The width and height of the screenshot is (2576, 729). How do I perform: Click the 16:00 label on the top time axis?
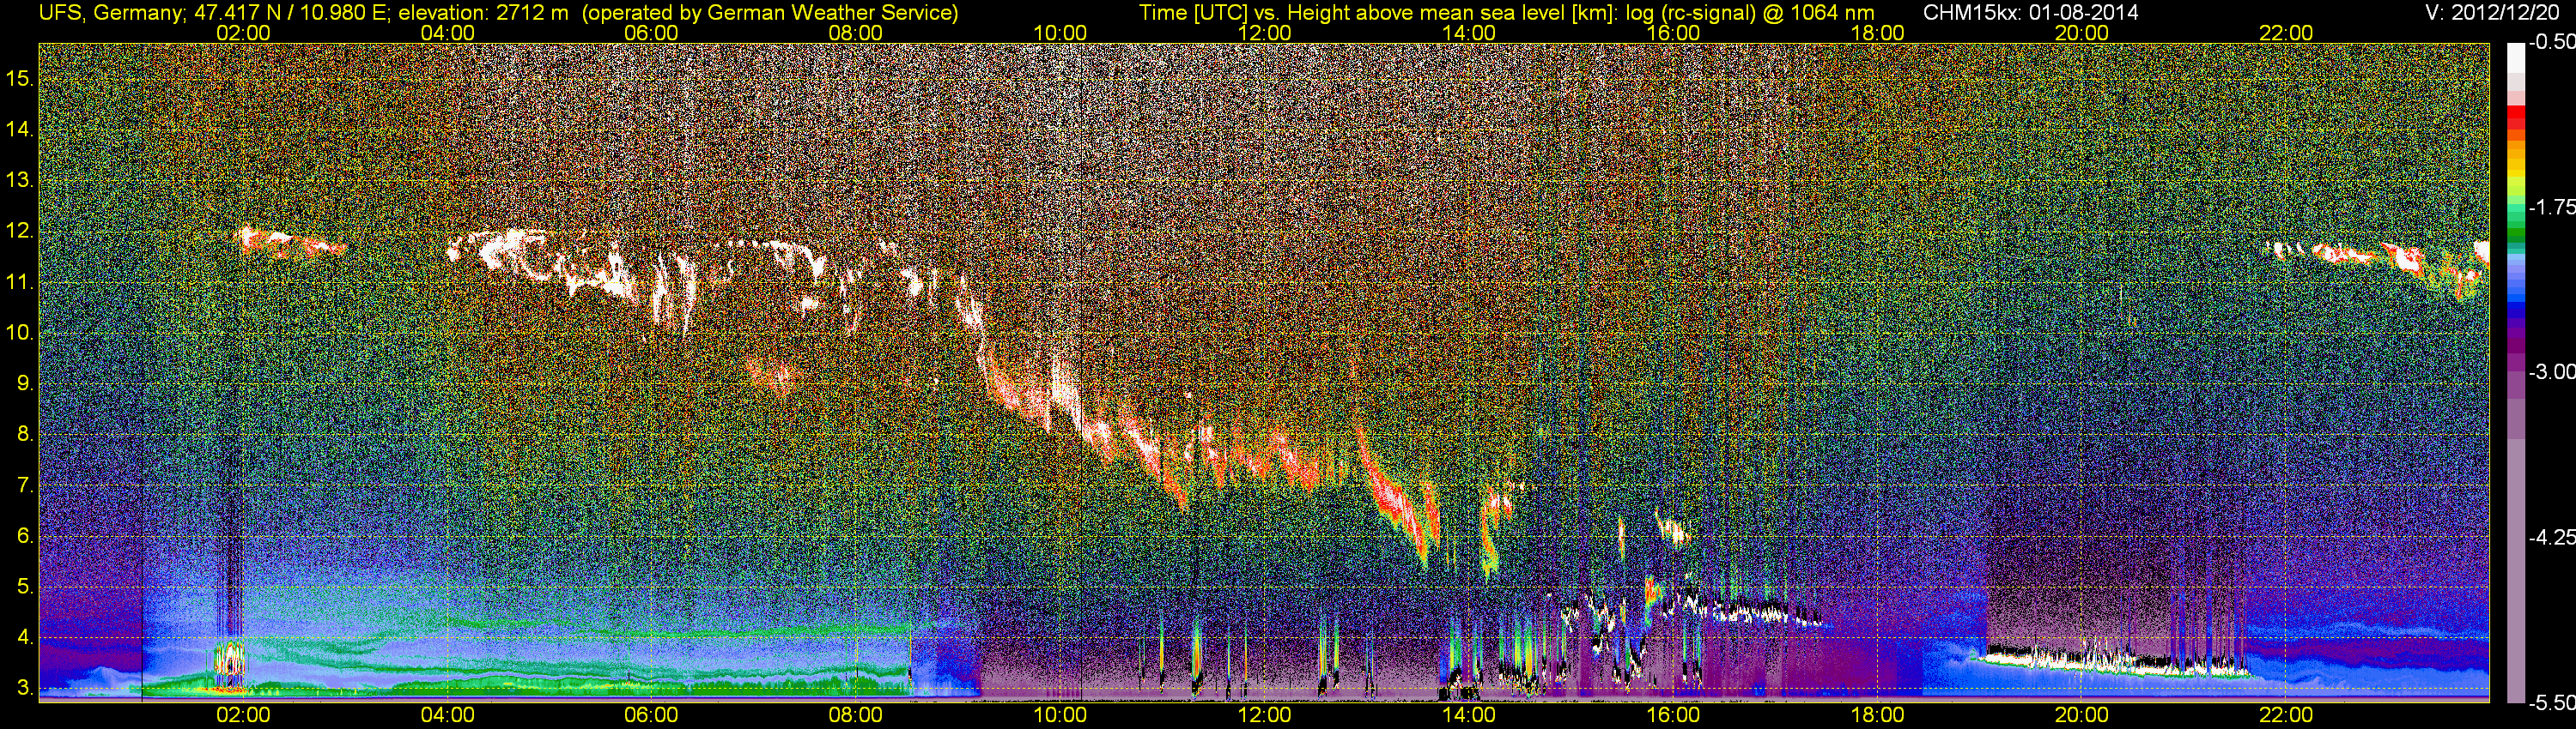1673,32
